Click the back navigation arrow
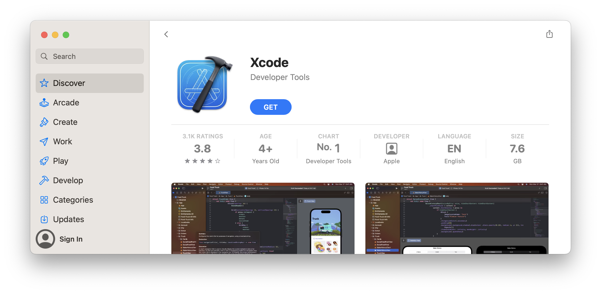This screenshot has height=294, width=601. click(x=166, y=34)
